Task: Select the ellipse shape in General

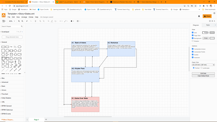Action: (19, 47)
